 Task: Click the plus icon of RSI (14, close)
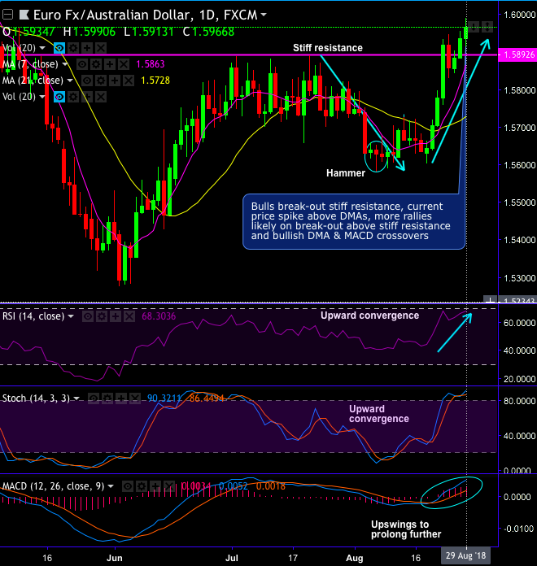click(x=116, y=316)
